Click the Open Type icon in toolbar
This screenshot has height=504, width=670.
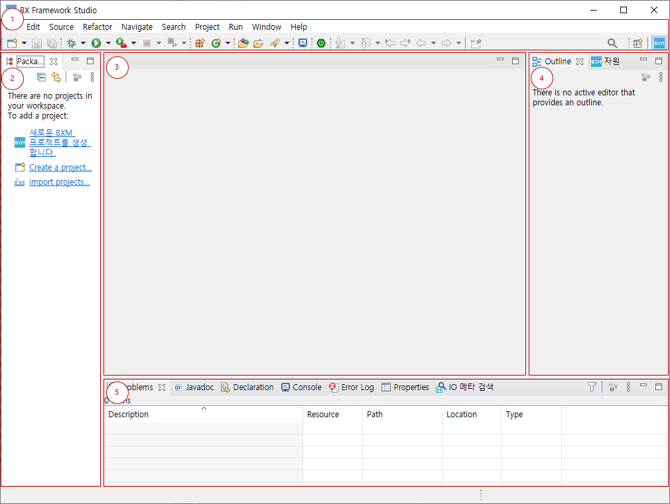pyautogui.click(x=243, y=43)
